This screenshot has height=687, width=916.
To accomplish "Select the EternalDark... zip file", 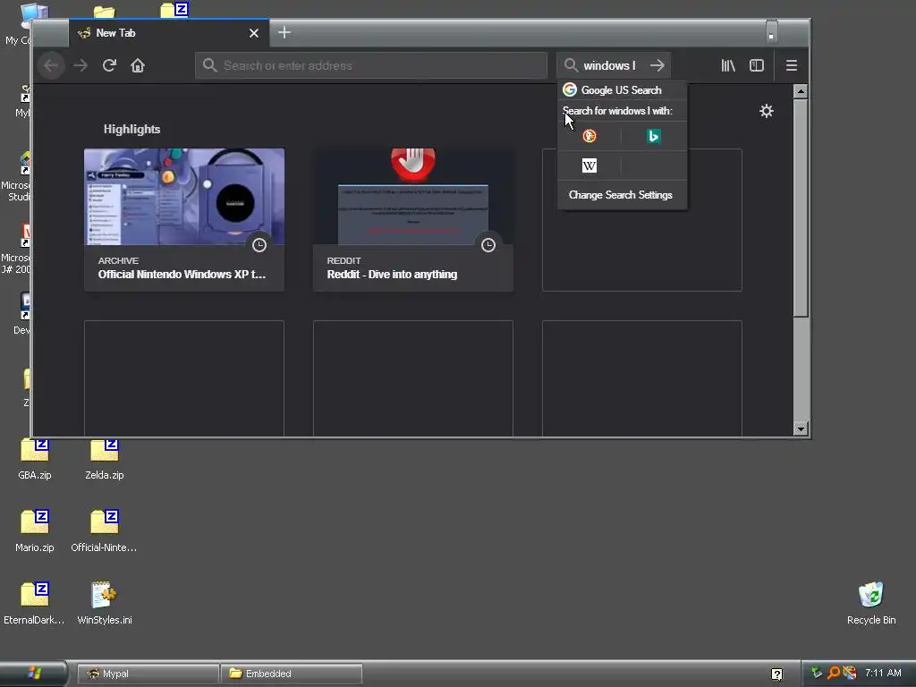I will (x=35, y=604).
